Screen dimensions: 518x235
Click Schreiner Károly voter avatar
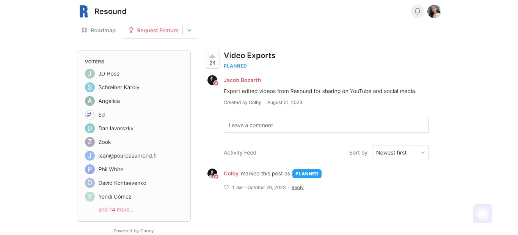90,87
